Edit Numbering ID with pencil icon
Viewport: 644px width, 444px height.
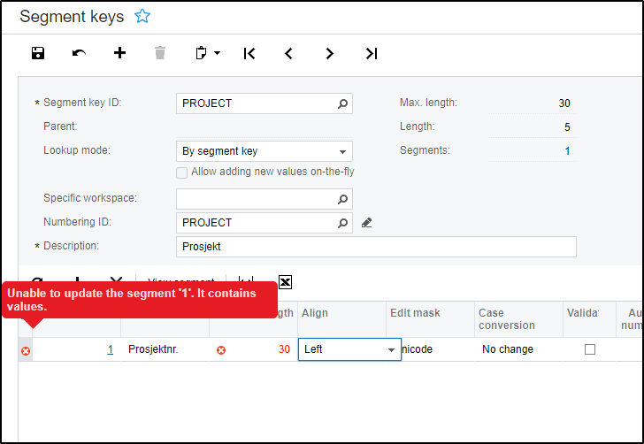point(367,223)
